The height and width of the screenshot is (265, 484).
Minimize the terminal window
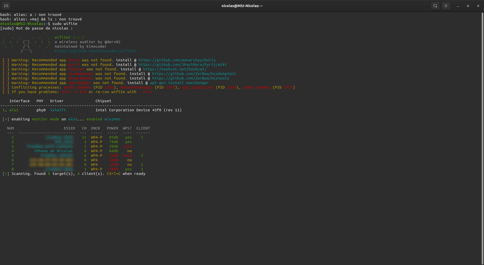[x=458, y=6]
